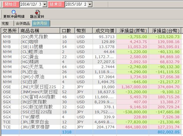Image resolution: width=183 pixels, height=136 pixels.
Task: Open the 開始日 date dropdown arrow
Action: click(45, 4)
